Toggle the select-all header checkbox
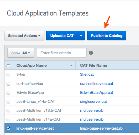 click(x=8, y=66)
